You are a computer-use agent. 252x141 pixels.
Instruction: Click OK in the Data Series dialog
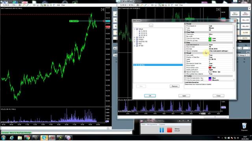(150, 96)
